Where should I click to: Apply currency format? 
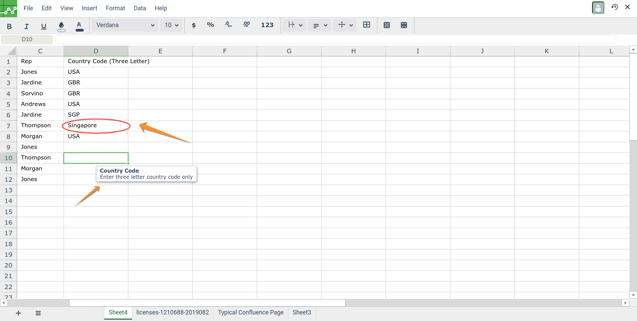(194, 25)
